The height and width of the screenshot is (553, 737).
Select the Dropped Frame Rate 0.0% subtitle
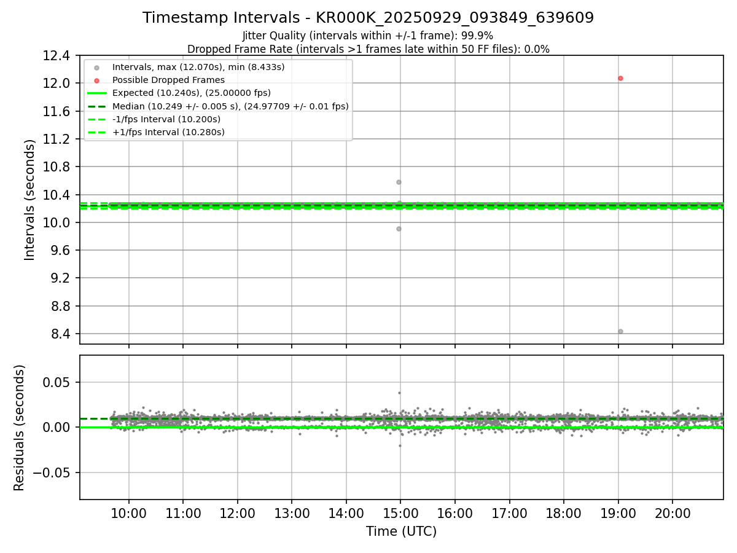[368, 49]
